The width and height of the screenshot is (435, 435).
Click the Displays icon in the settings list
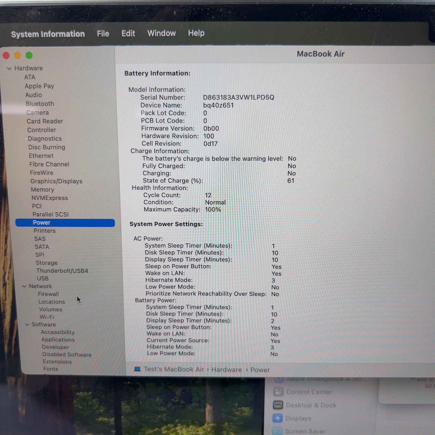278,418
